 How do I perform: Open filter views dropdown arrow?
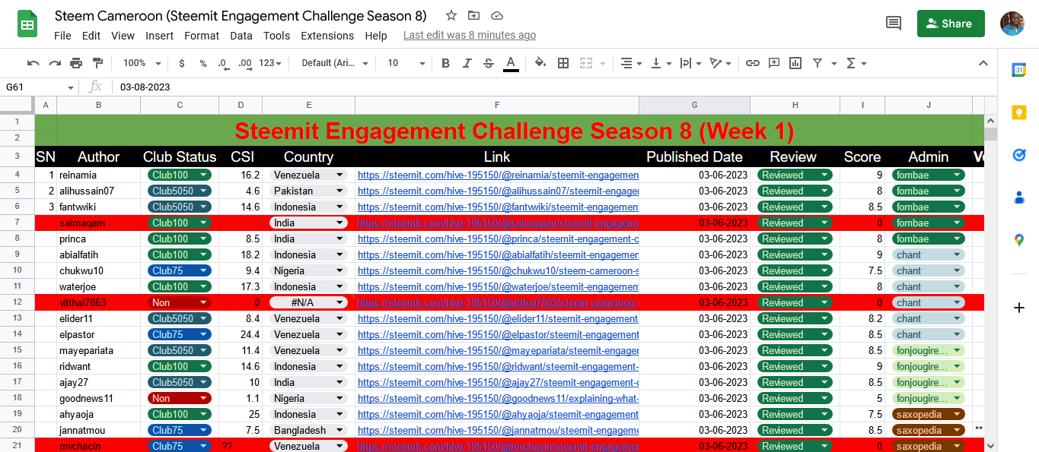[834, 64]
